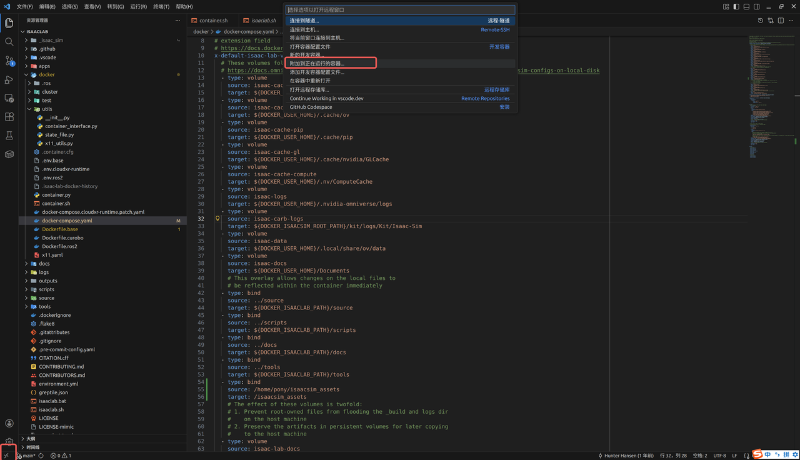Toggle the primary sidebar visibility
This screenshot has width=800, height=460.
pos(736,6)
